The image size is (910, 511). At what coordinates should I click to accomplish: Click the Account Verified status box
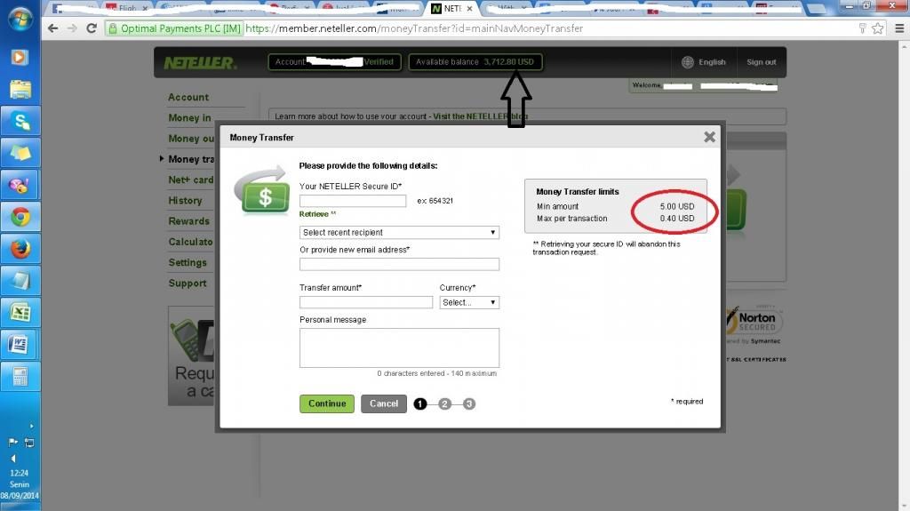334,62
